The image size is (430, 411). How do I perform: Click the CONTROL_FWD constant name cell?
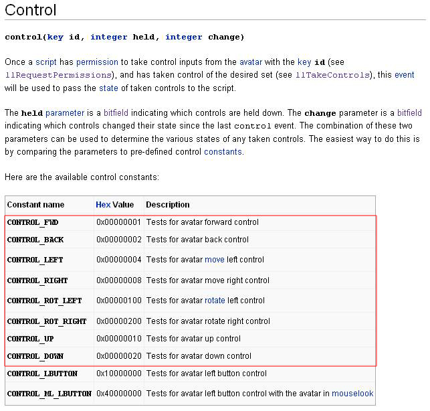33,222
